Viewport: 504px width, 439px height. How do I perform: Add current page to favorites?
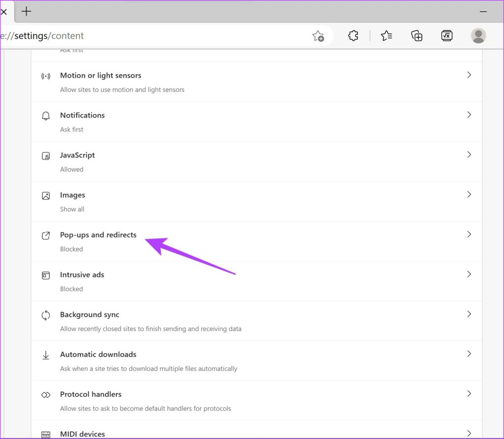pos(318,35)
